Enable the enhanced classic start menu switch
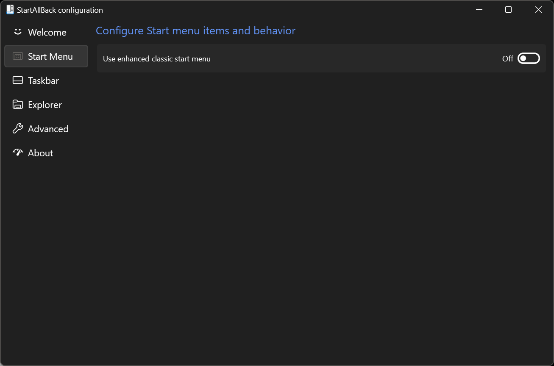This screenshot has height=366, width=554. point(529,58)
